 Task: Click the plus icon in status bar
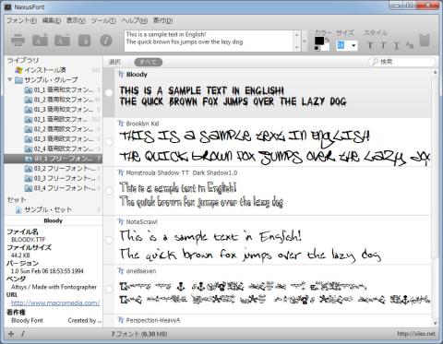[11, 334]
